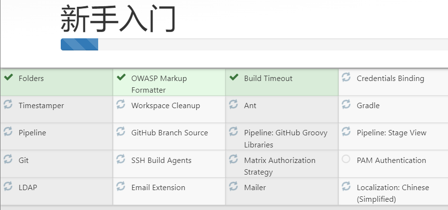
Task: Select the OWASP Markup Formatter text
Action: click(x=159, y=84)
